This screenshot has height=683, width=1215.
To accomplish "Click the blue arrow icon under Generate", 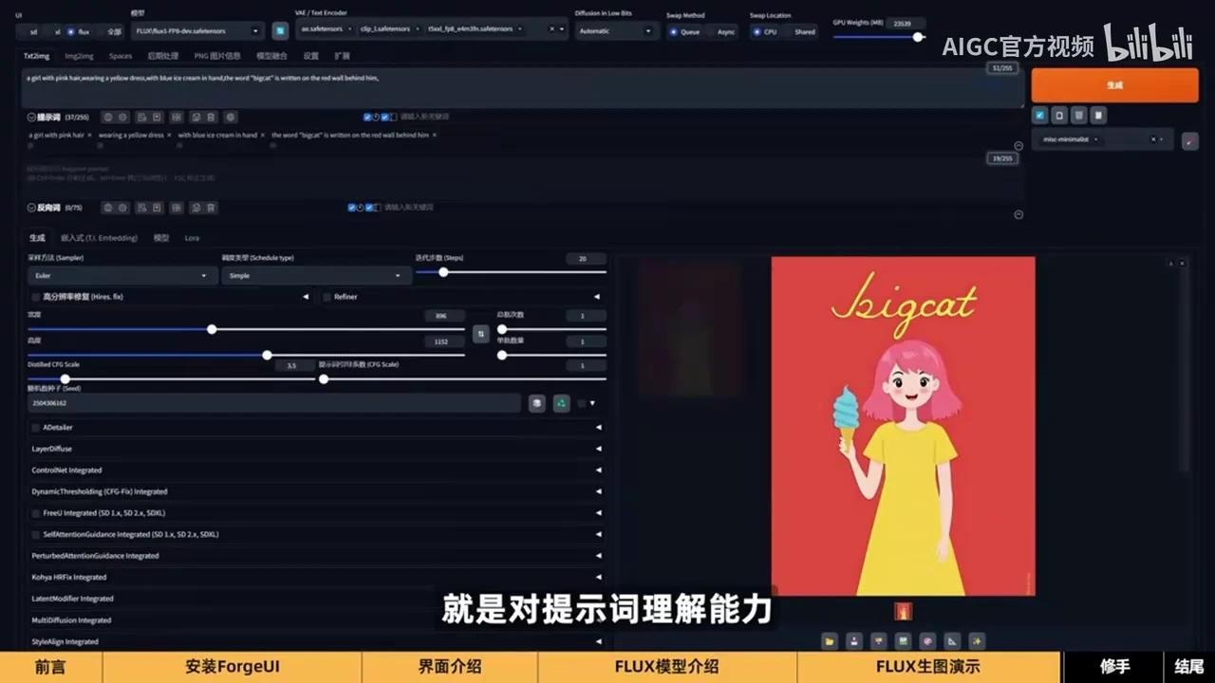I will coord(1040,115).
